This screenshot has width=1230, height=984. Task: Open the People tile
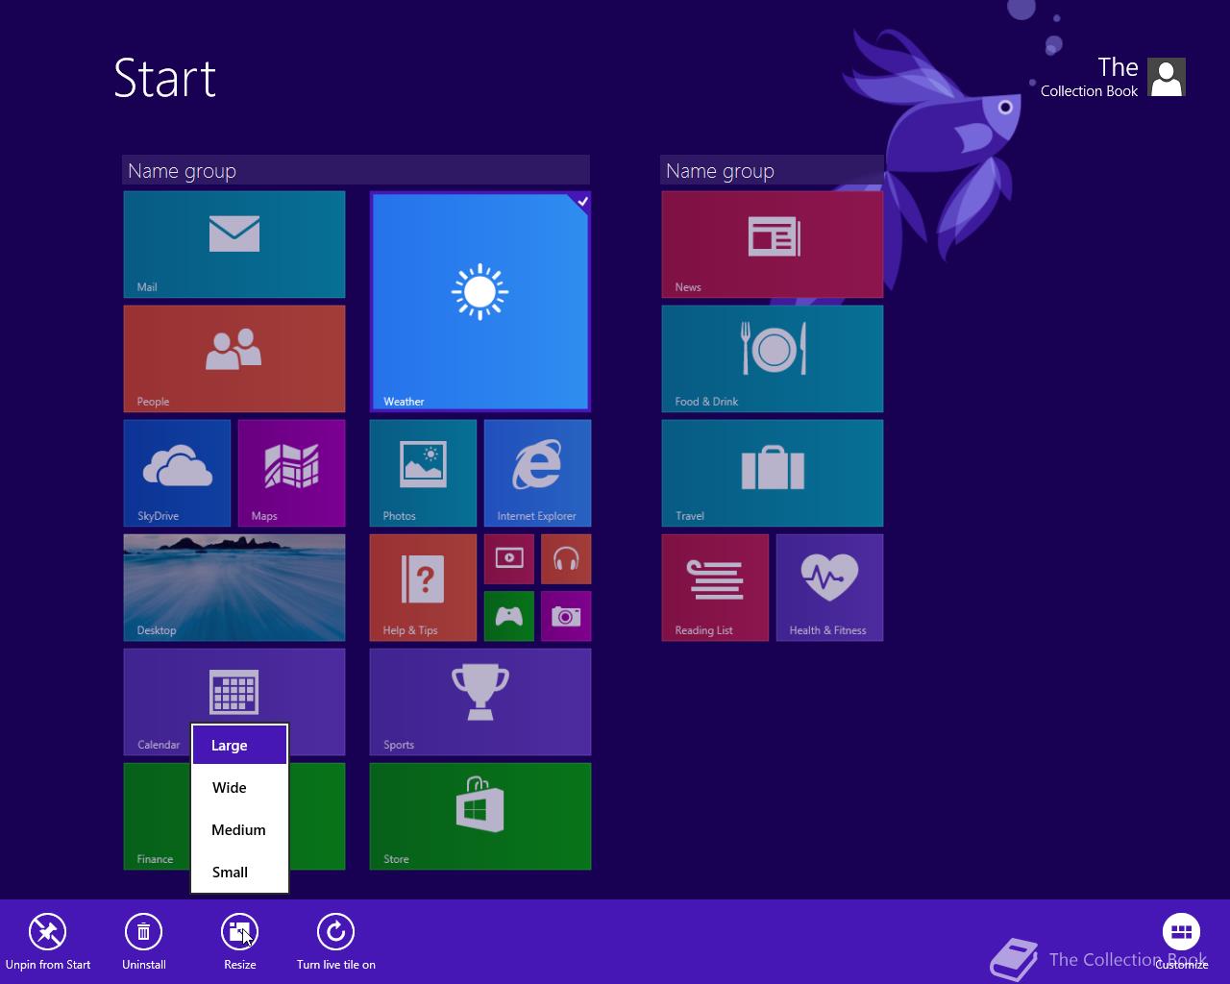234,358
